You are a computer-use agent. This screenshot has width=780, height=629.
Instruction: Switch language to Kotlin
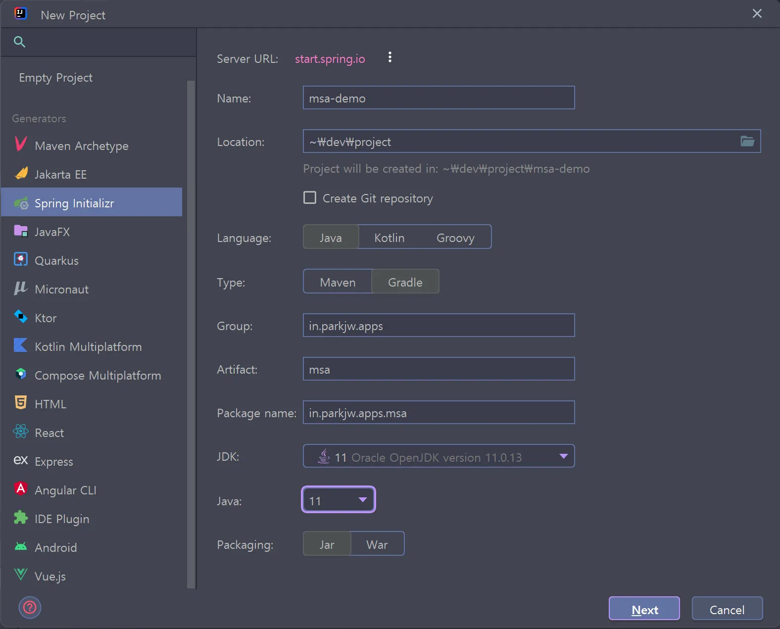pos(389,238)
